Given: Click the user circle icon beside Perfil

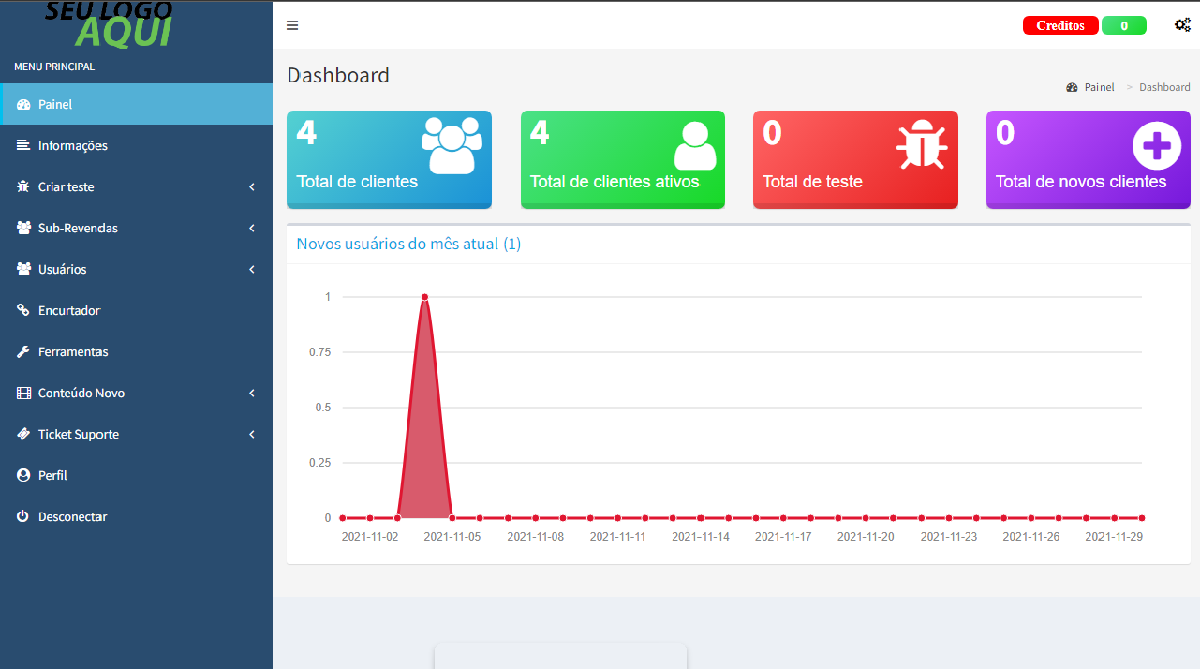Looking at the screenshot, I should point(23,475).
